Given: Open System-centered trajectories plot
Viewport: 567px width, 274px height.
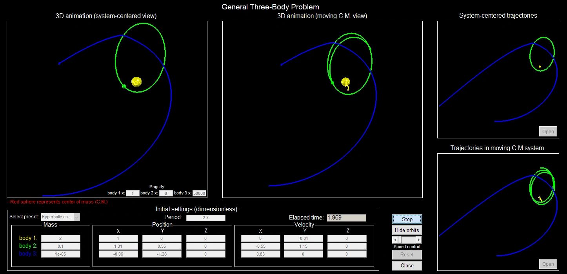Looking at the screenshot, I should tap(548, 131).
